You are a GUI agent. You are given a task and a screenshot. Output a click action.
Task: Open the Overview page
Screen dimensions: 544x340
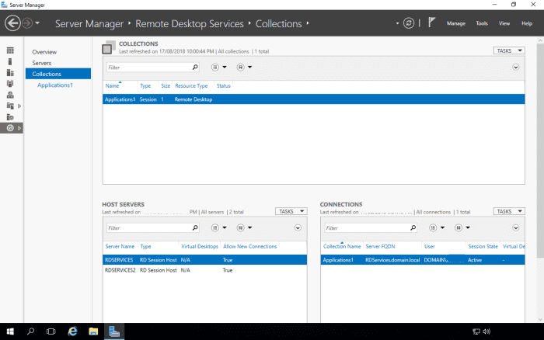click(44, 52)
